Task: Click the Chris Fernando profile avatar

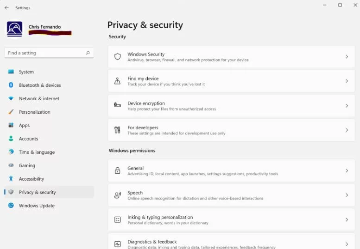Action: click(x=14, y=29)
